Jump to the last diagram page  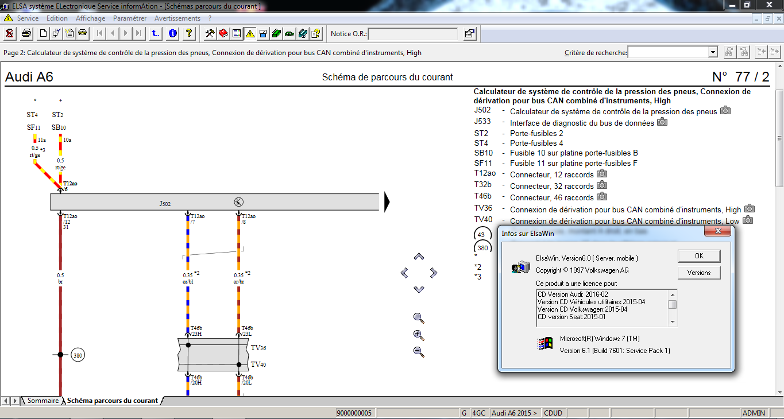click(x=139, y=33)
